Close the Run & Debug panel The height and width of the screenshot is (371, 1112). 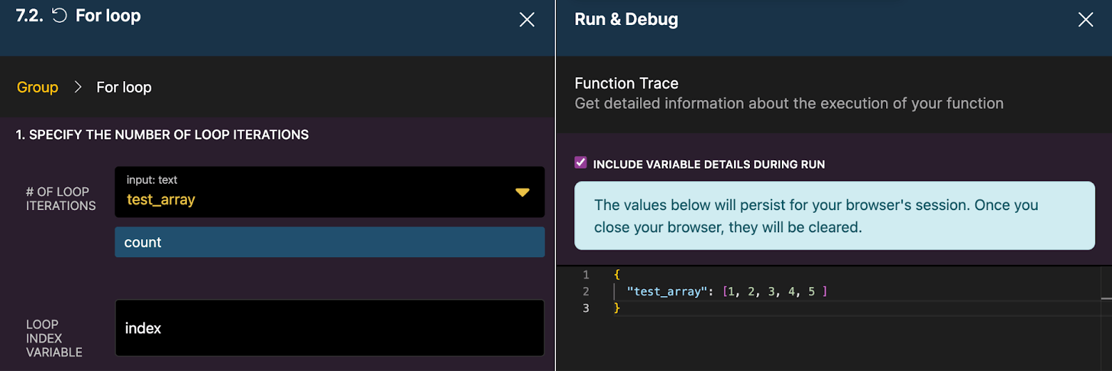pyautogui.click(x=1085, y=19)
